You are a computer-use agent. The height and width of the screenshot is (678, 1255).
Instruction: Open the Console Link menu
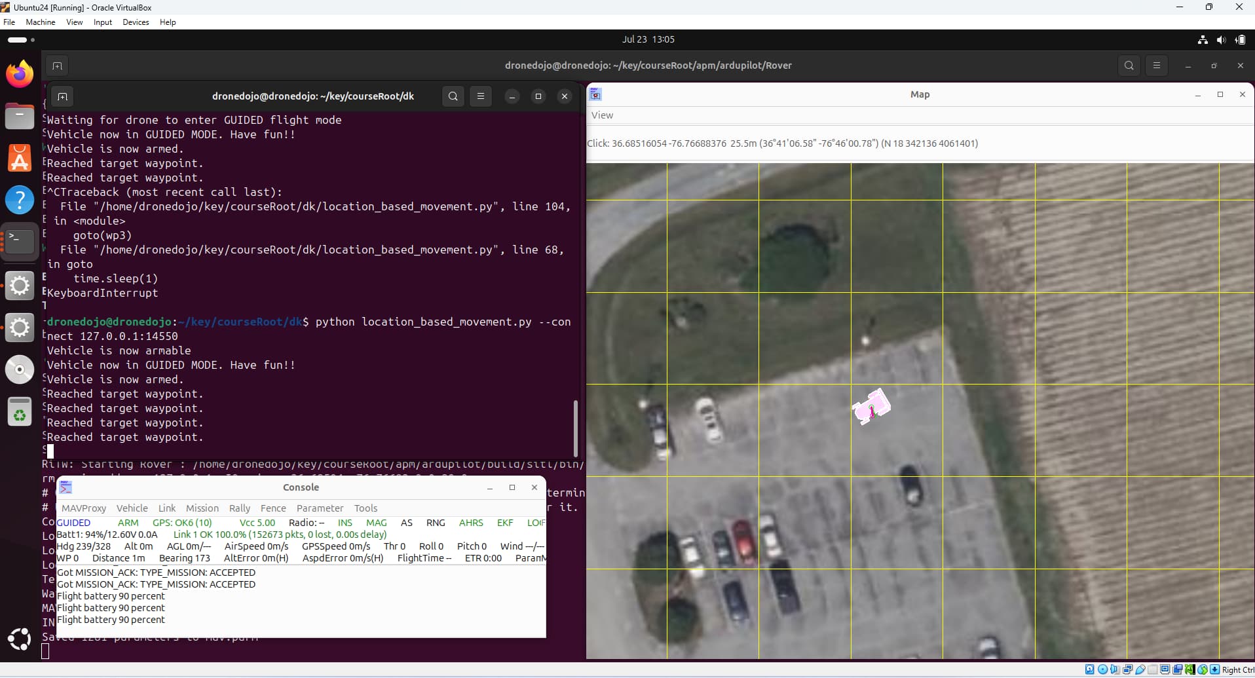point(167,508)
